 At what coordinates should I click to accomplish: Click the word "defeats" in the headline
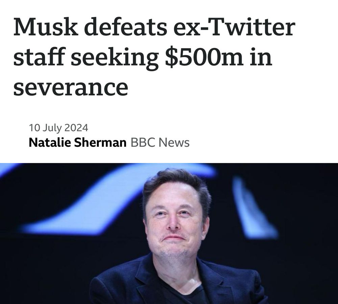[126, 27]
